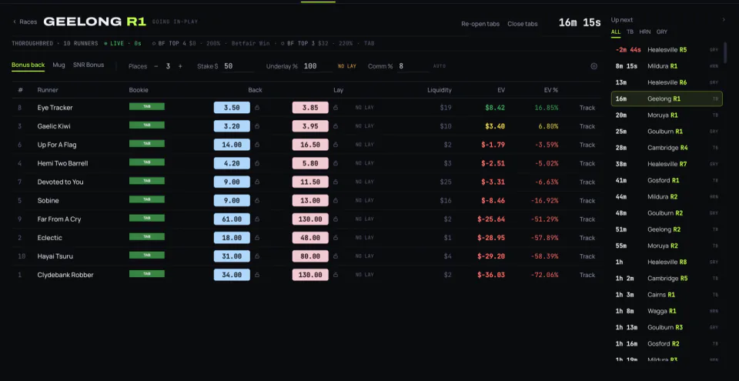Viewport: 739px width, 381px height.
Task: Toggle NO LAY for Gaelic Kiwi row
Action: pyautogui.click(x=364, y=126)
